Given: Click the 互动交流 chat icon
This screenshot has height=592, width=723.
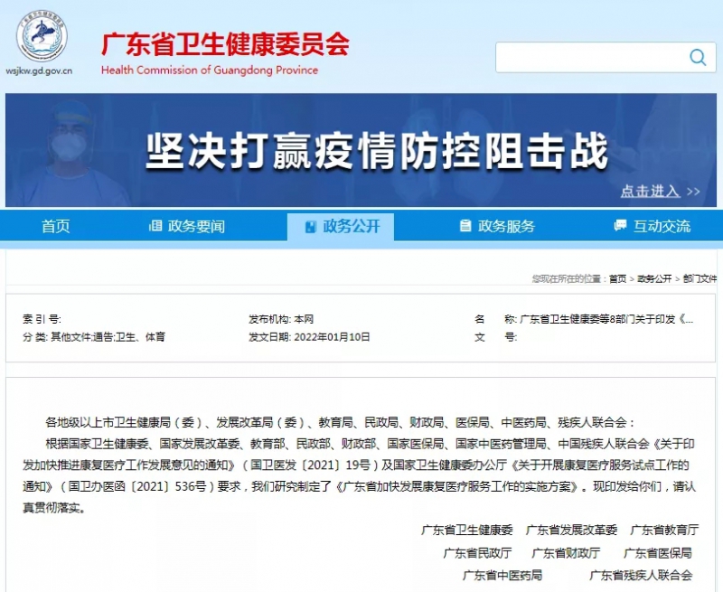Looking at the screenshot, I should [620, 227].
